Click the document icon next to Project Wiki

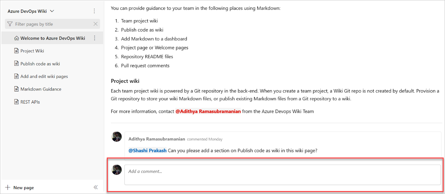[x=16, y=51]
